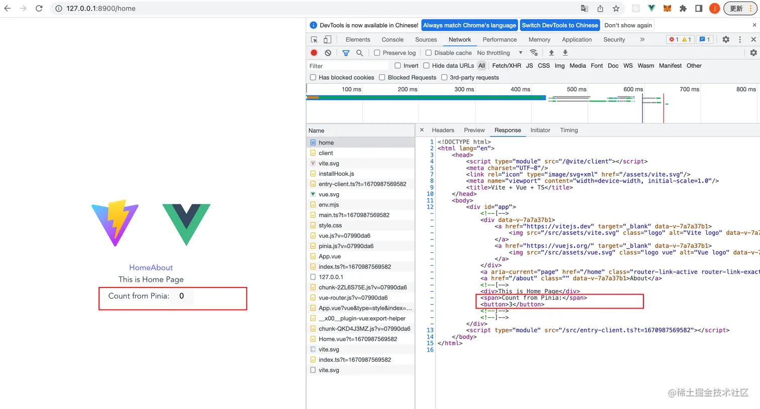This screenshot has width=760, height=409.
Task: Open the Preview tab
Action: 474,130
